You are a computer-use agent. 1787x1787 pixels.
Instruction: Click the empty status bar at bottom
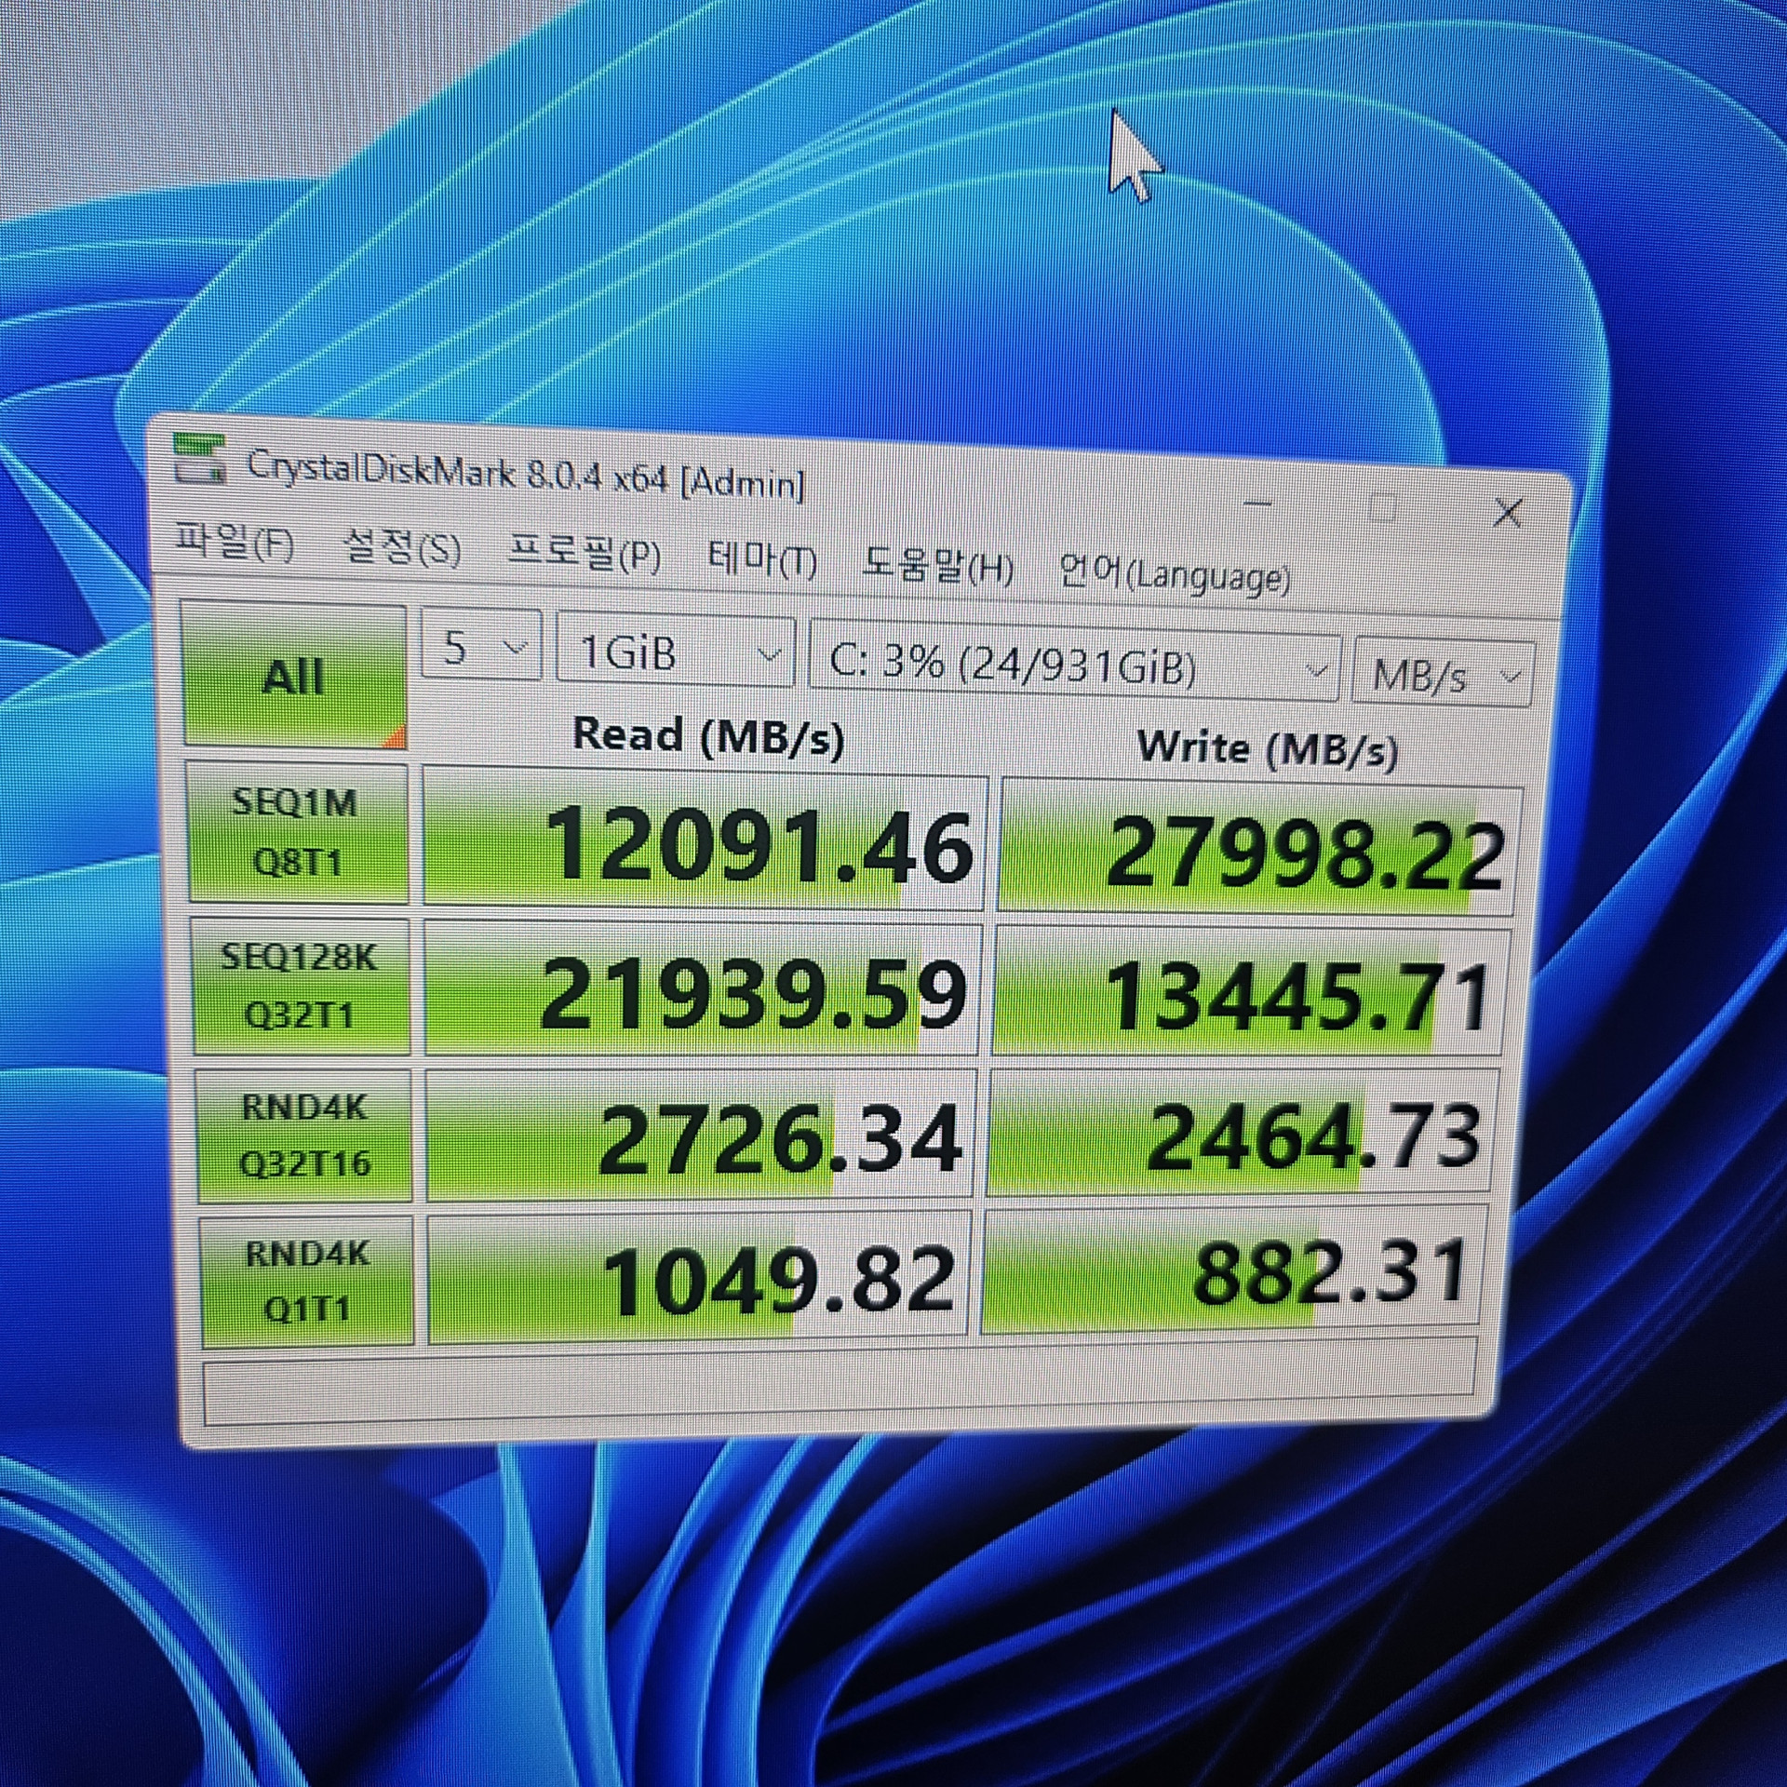840,1381
